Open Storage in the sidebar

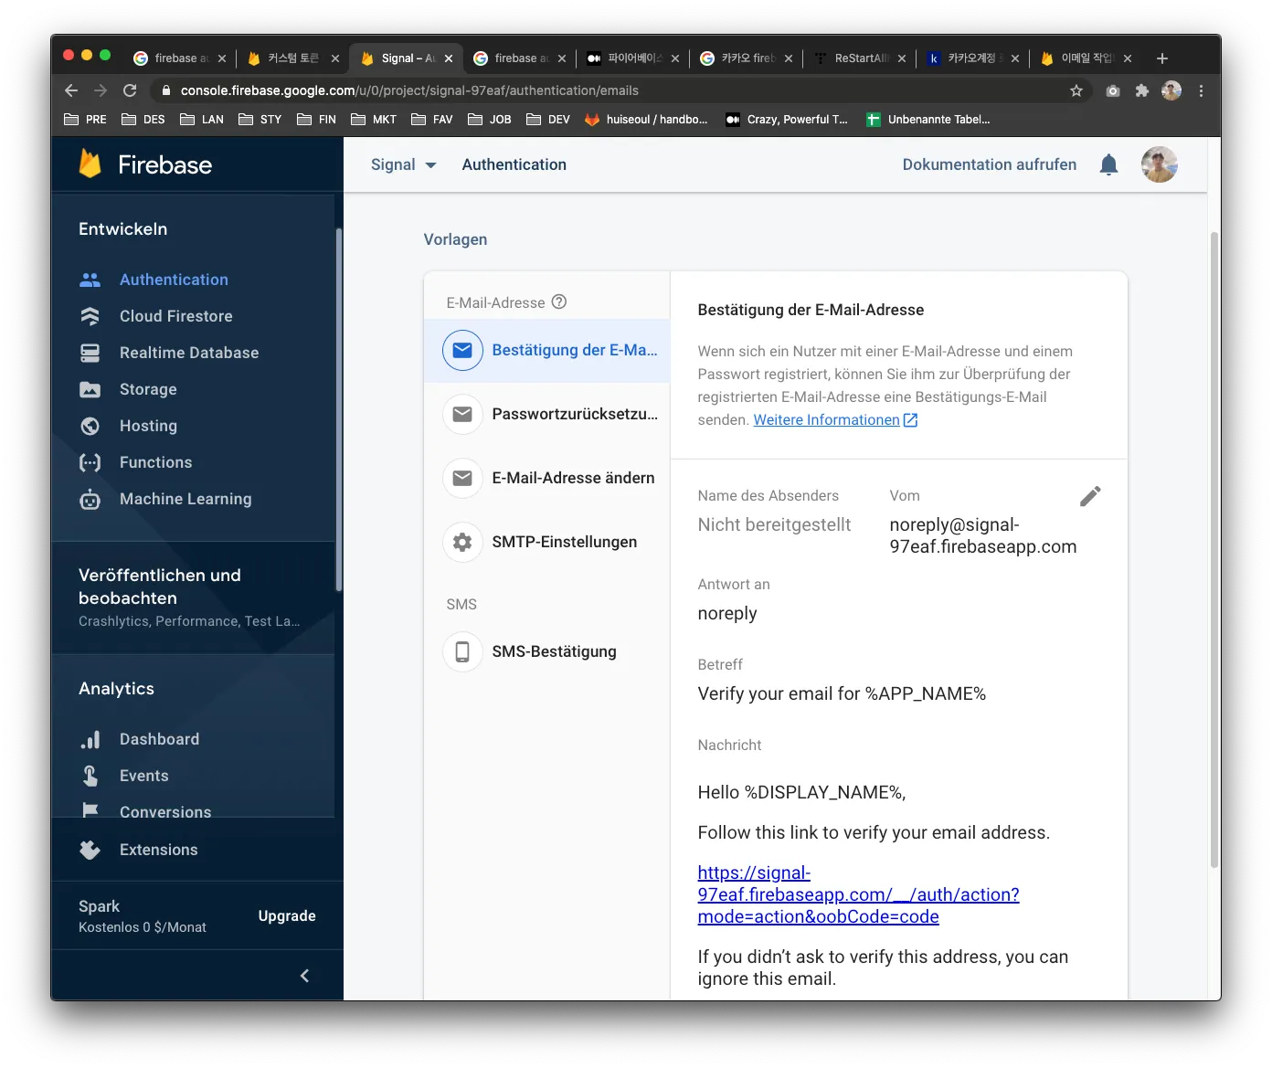(148, 389)
